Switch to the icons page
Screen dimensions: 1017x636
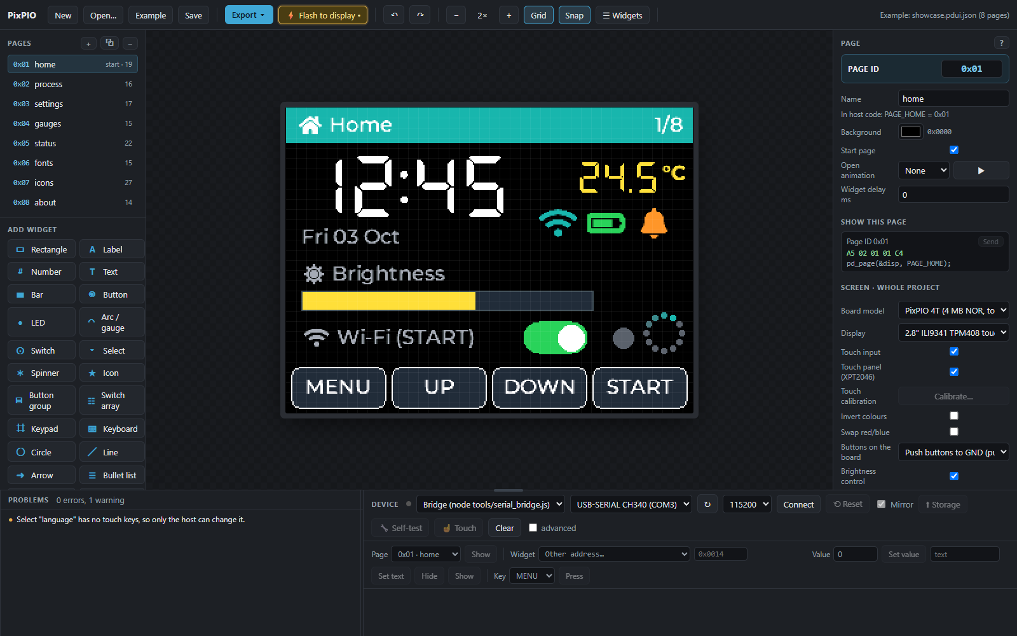coord(72,183)
